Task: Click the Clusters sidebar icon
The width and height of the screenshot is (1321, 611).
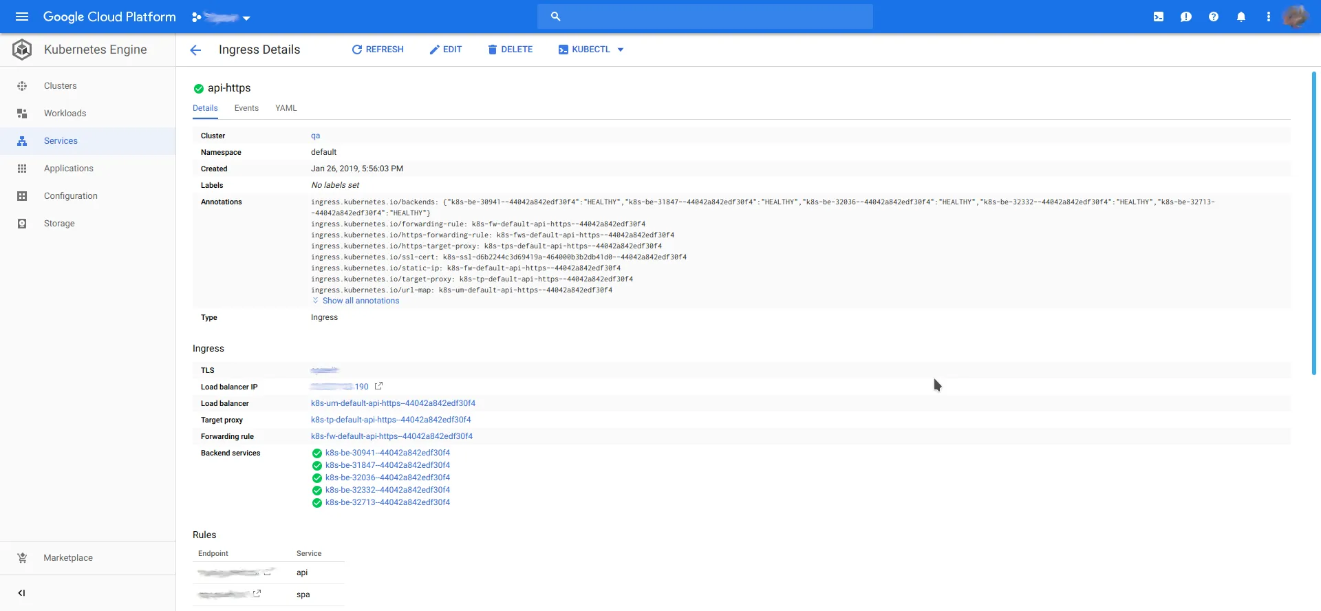Action: (22, 86)
